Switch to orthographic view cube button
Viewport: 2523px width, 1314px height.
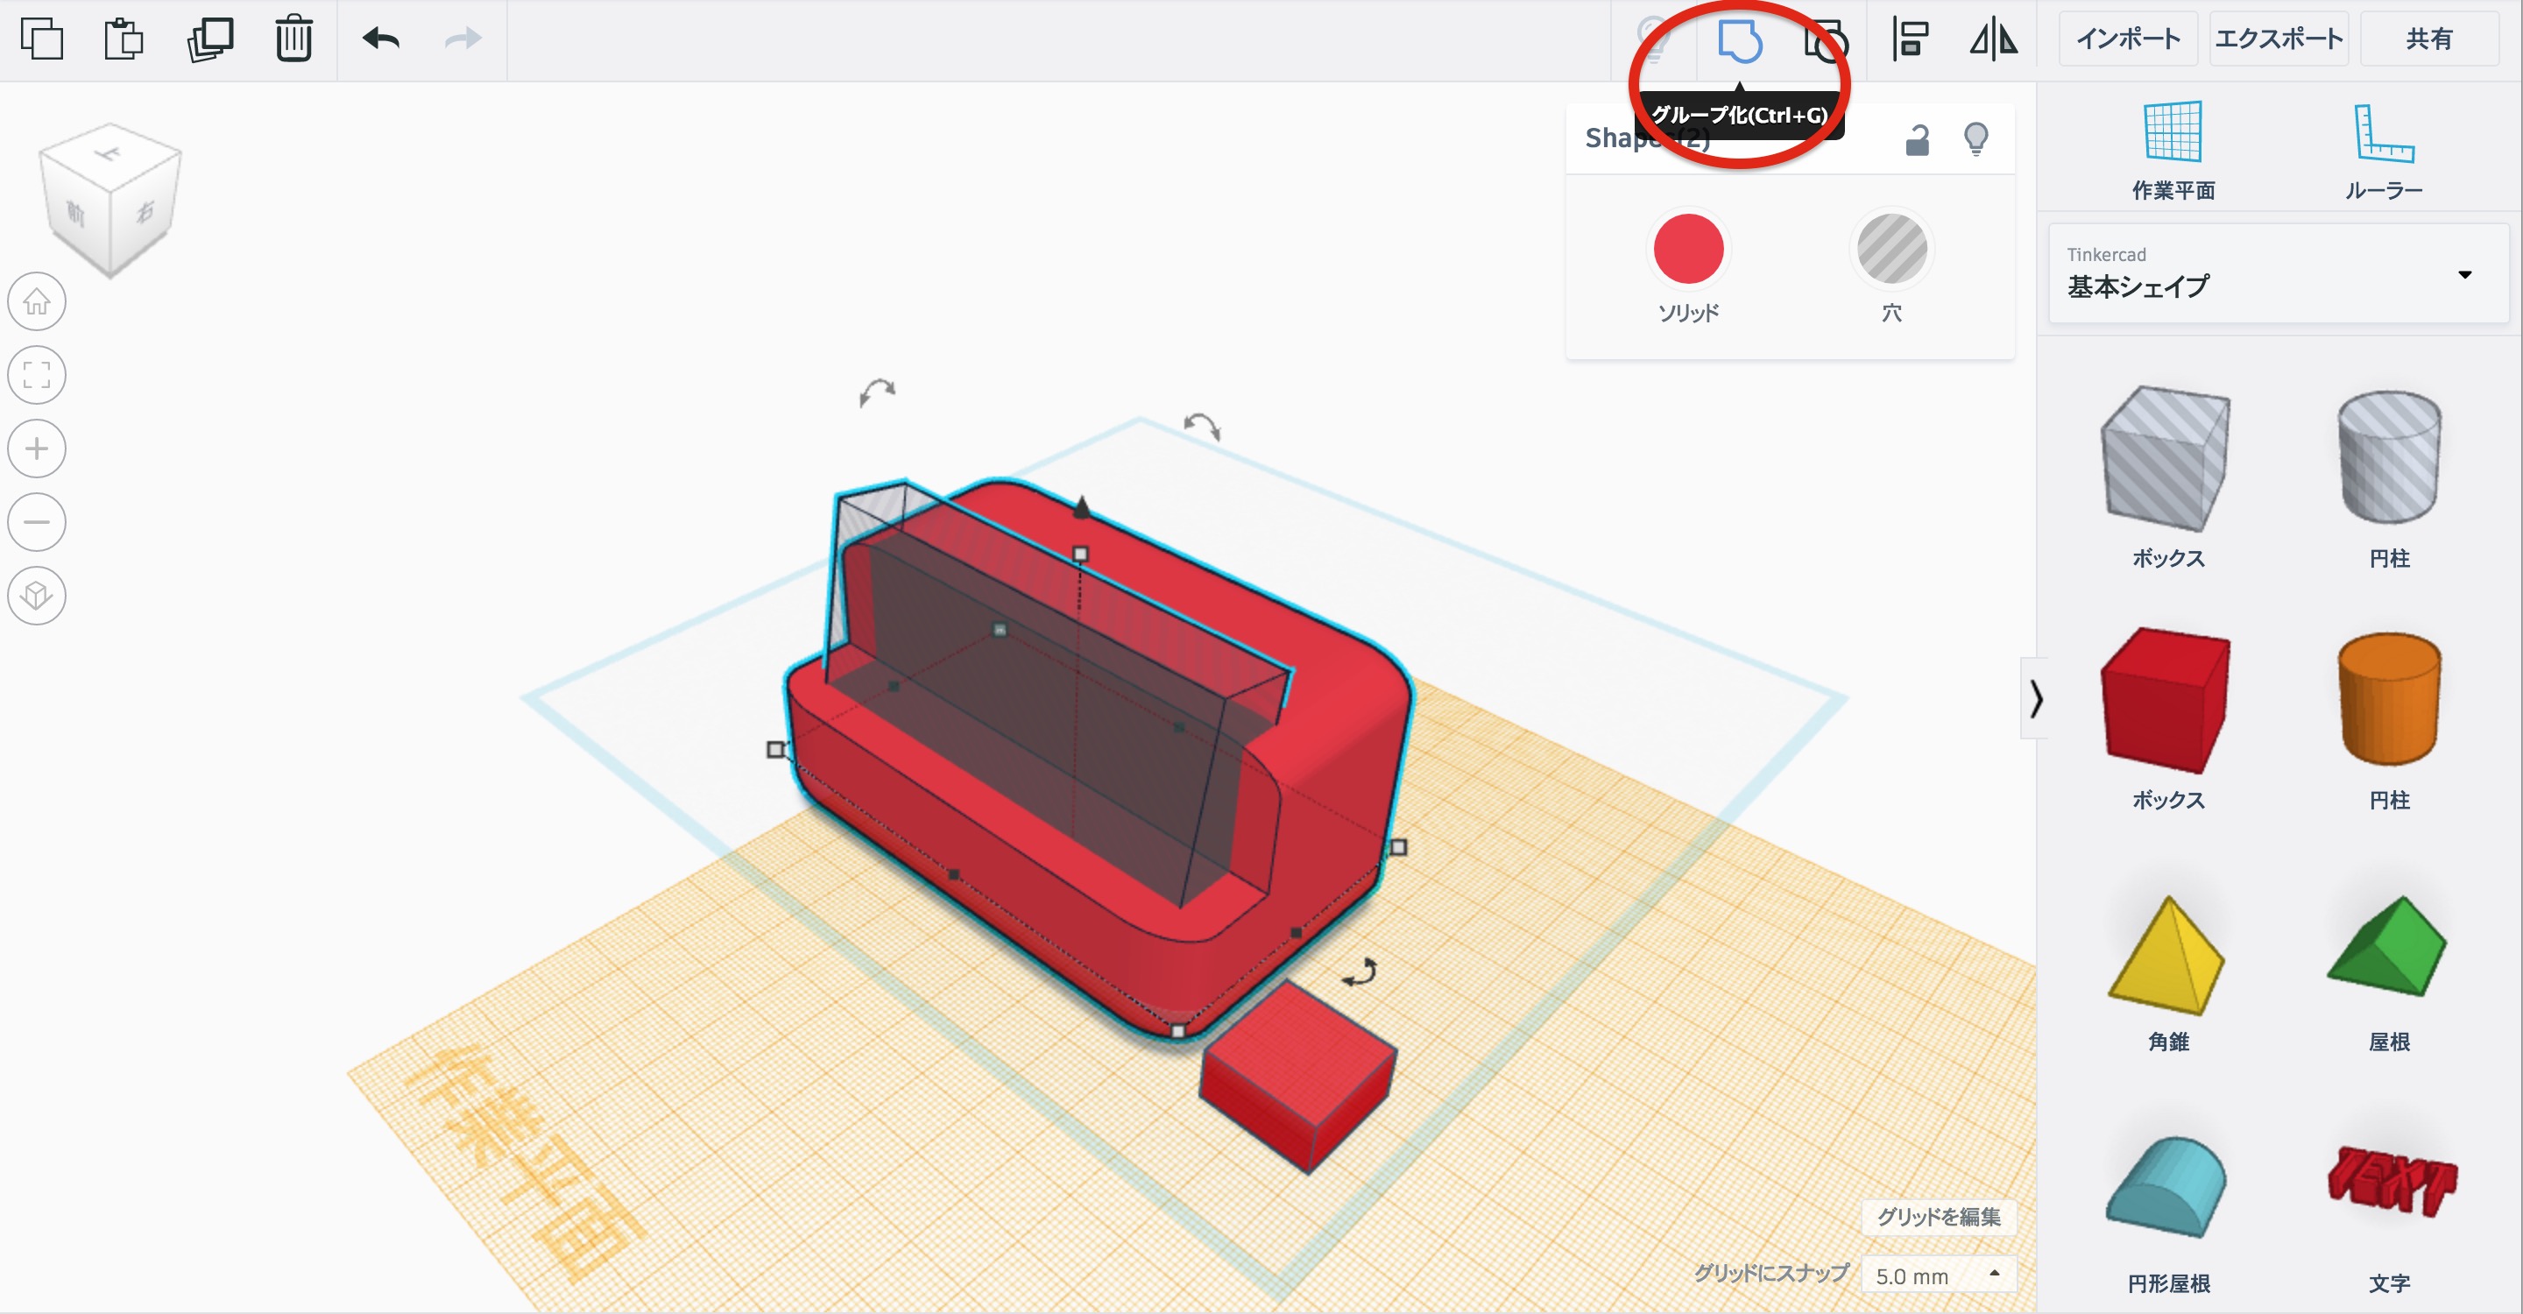36,596
